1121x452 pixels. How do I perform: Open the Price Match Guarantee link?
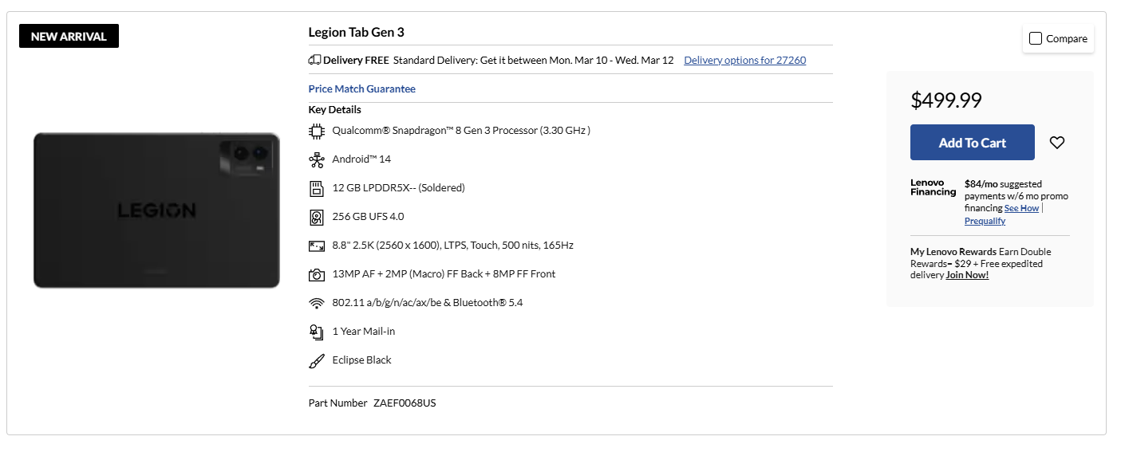[361, 88]
